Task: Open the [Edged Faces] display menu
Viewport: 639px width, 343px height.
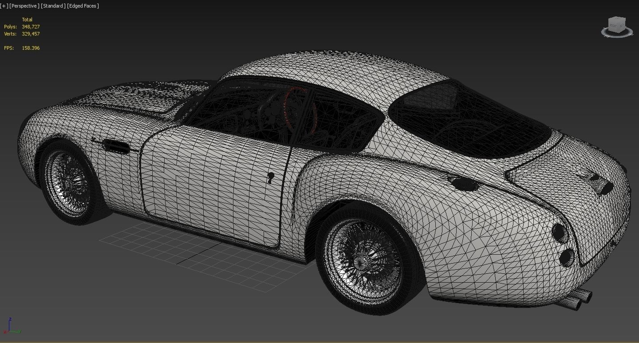Action: pos(83,6)
